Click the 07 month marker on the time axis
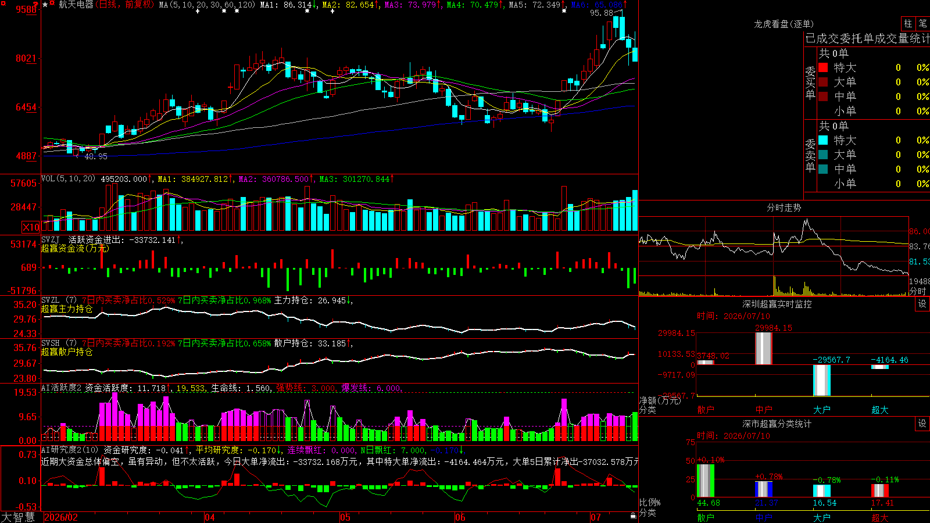 596,517
